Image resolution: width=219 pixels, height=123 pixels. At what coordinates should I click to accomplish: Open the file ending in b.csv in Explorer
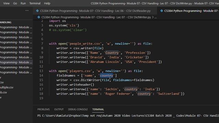coord(3,93)
